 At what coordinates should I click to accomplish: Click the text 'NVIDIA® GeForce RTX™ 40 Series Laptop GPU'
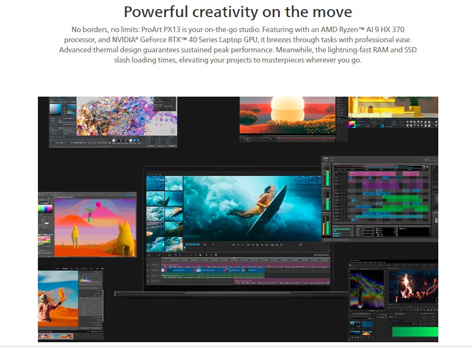(x=186, y=40)
